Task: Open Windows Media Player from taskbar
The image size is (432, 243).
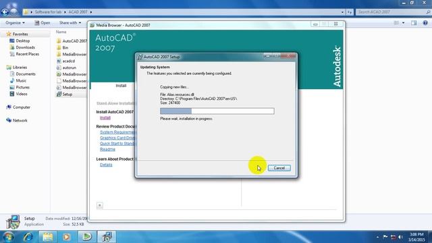Action: [x=66, y=237]
